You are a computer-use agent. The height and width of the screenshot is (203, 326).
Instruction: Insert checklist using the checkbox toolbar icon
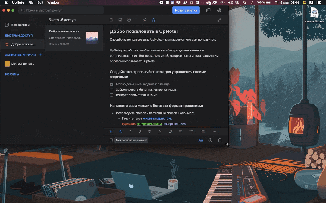(x=111, y=20)
